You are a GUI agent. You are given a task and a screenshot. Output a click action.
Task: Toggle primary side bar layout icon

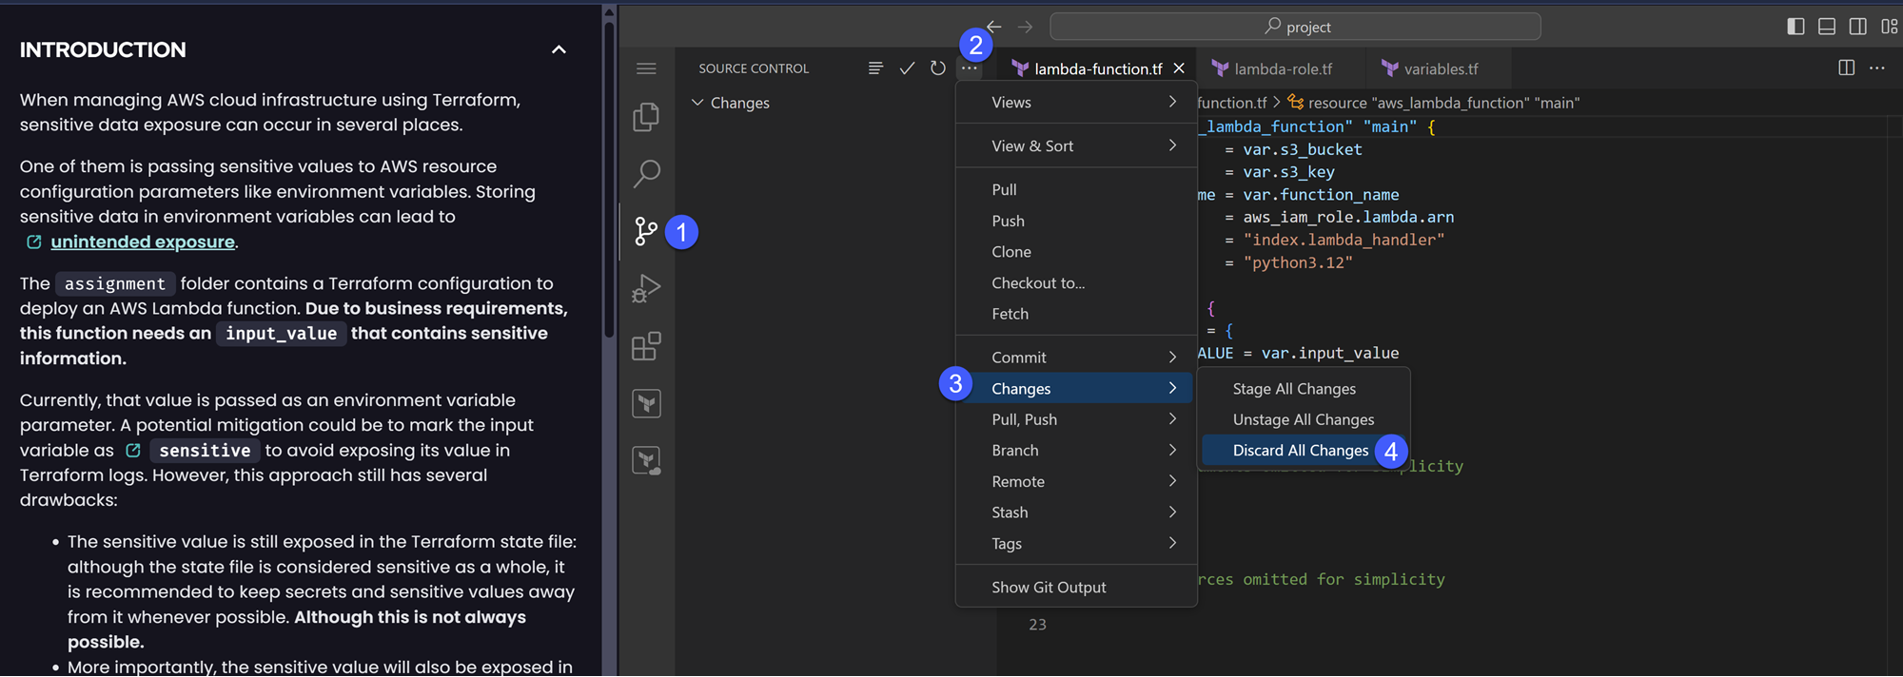(1795, 27)
